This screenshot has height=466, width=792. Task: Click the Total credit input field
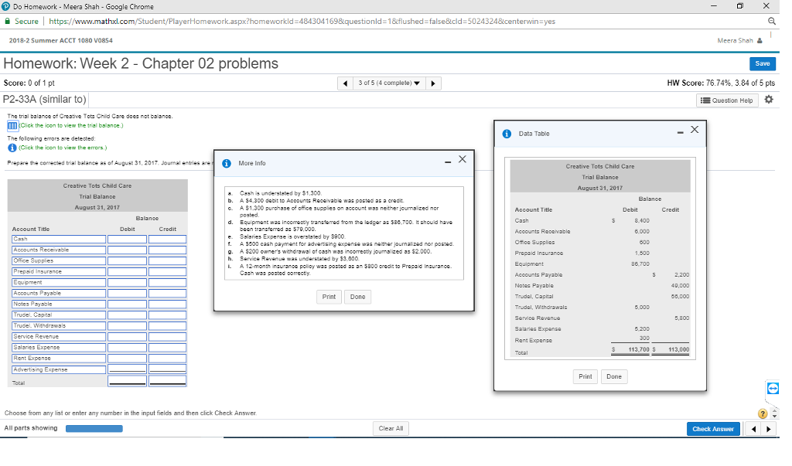point(167,381)
